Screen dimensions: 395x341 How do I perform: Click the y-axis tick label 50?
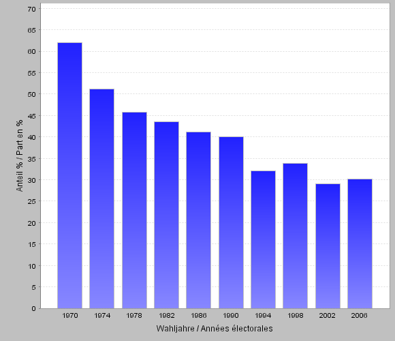click(x=32, y=94)
